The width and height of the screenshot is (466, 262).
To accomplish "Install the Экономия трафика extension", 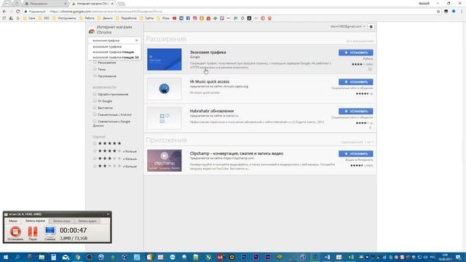I will click(x=356, y=52).
